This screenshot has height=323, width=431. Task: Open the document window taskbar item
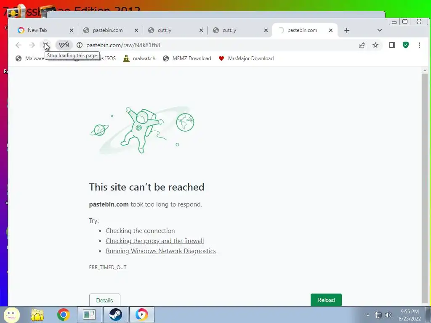coord(89,315)
